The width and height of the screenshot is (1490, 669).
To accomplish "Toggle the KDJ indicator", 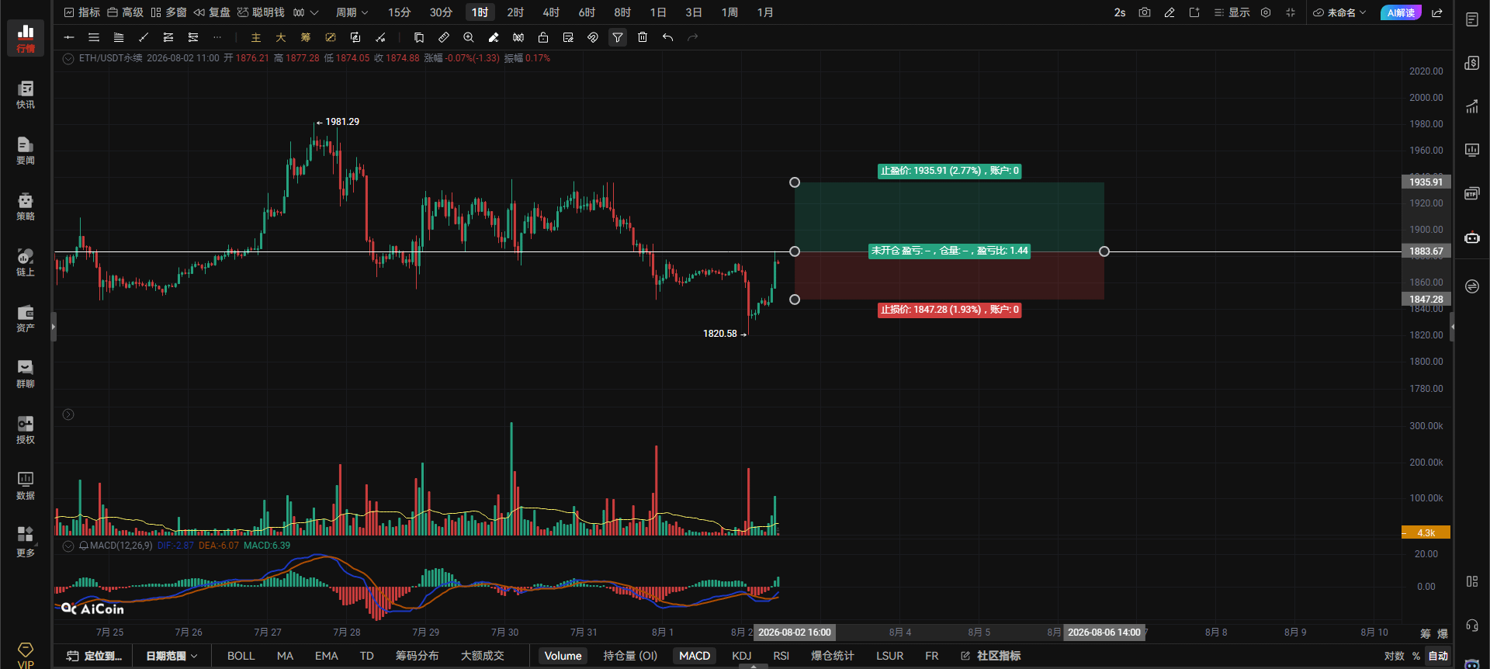I will pos(742,656).
